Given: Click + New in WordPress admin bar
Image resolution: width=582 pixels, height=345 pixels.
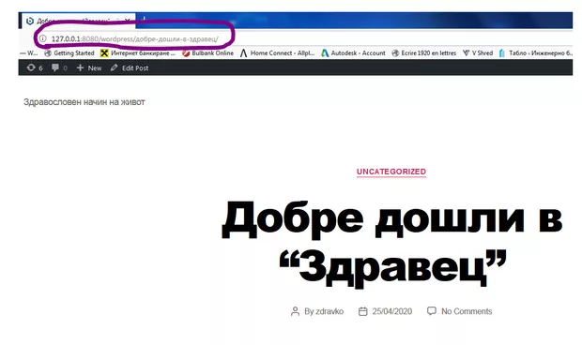Looking at the screenshot, I should 89,67.
